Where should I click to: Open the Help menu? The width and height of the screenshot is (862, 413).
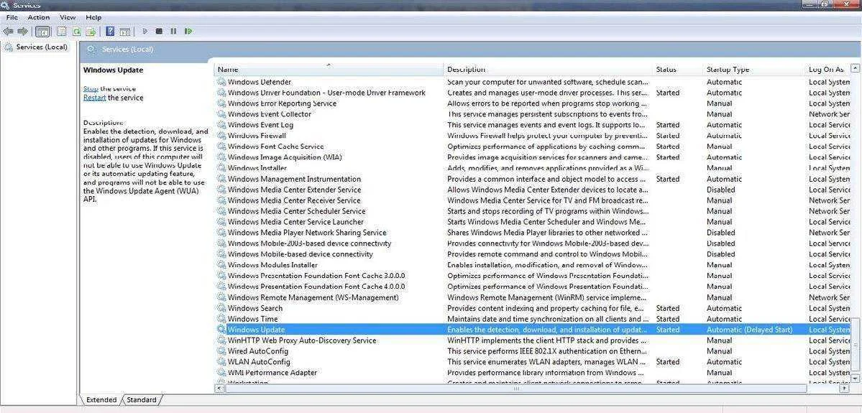coord(93,17)
